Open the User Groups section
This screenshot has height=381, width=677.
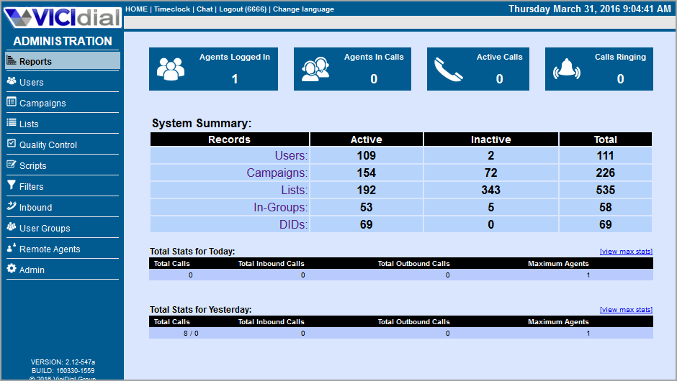[45, 229]
